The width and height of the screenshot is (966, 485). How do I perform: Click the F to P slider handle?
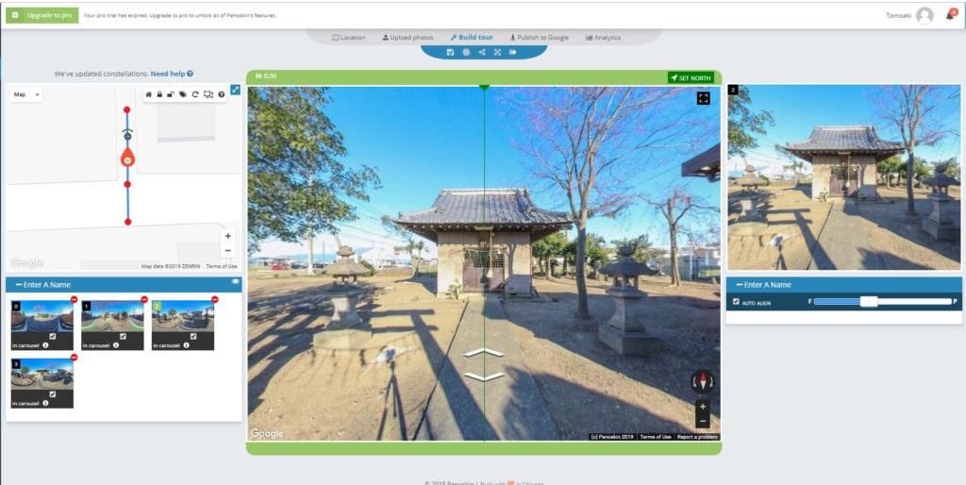tap(869, 302)
